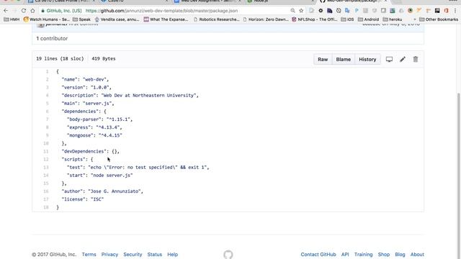This screenshot has width=461, height=259.
Task: Open the file History
Action: click(367, 59)
